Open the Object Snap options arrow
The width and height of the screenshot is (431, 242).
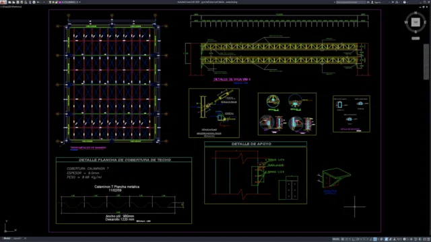point(378,239)
